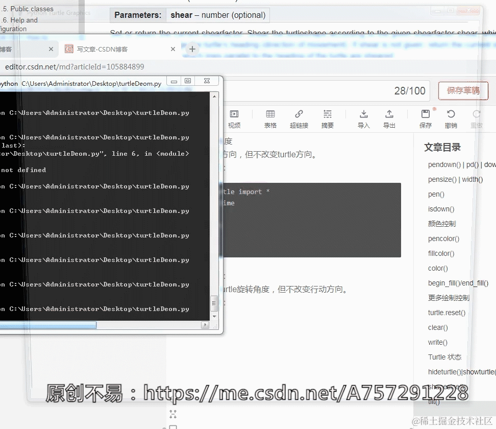This screenshot has width=496, height=429.
Task: Click the editor.csdn.net address bar
Action: pos(75,67)
